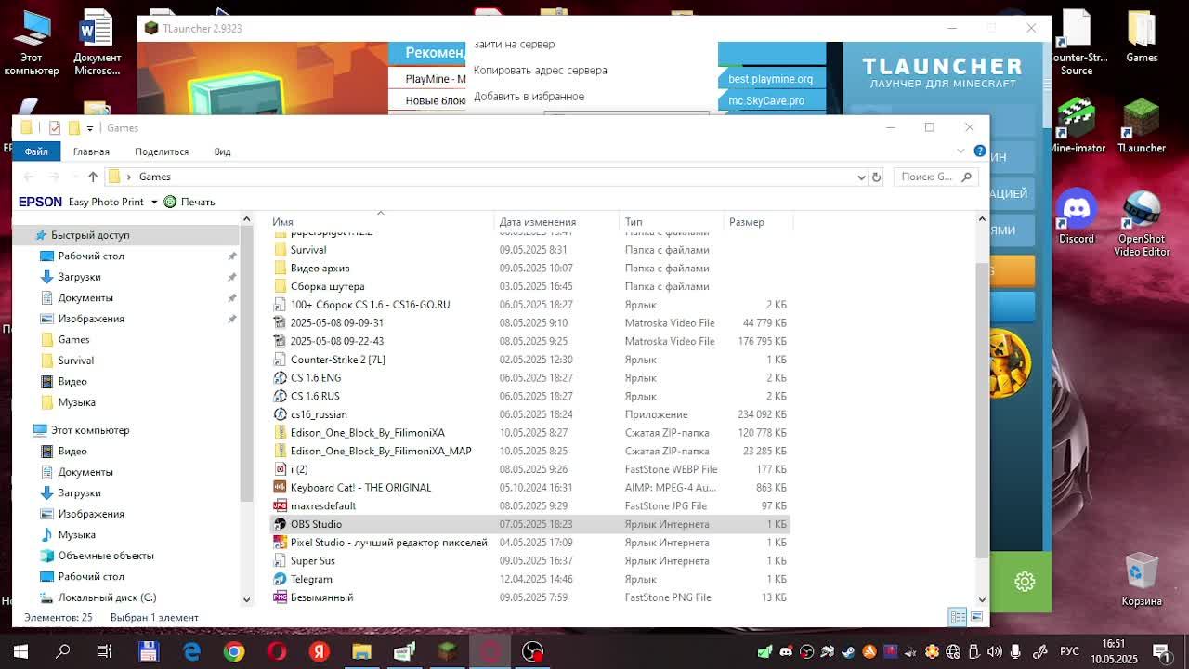Click the file list vertical scrollbar
The width and height of the screenshot is (1189, 669).
click(982, 409)
